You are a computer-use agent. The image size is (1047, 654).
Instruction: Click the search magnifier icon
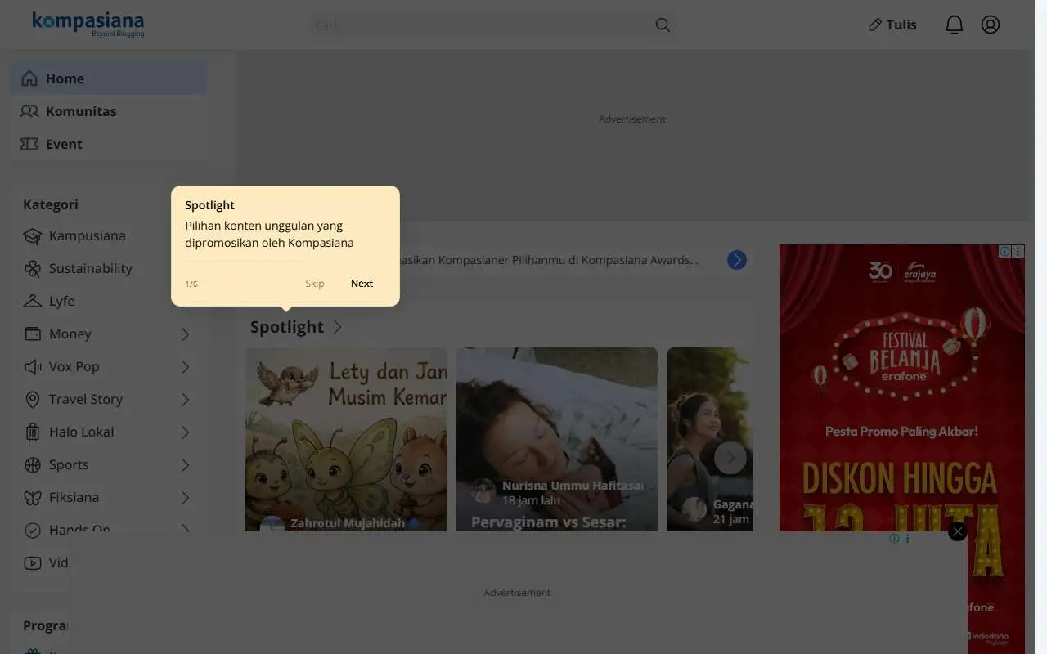[663, 25]
